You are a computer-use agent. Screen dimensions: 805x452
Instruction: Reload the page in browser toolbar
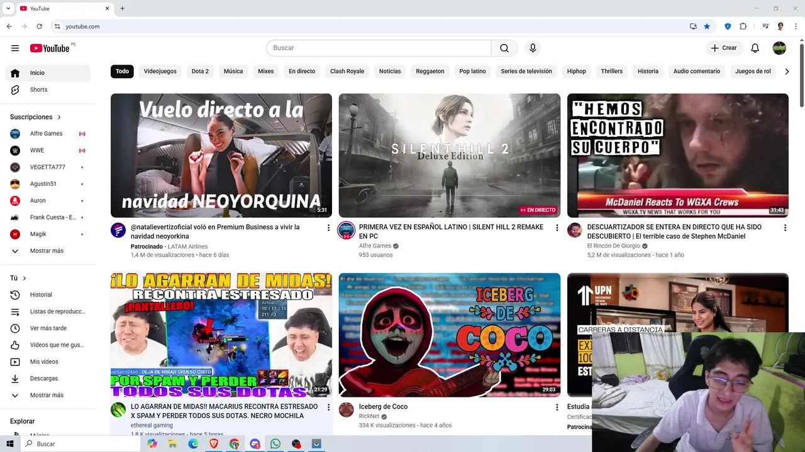[39, 26]
